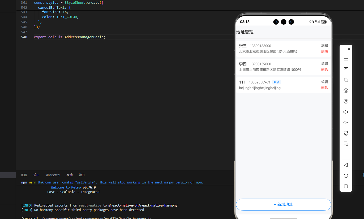Screen dimensions: 364x219
Task: Open the emulator hamburger menu
Action: click(x=346, y=58)
